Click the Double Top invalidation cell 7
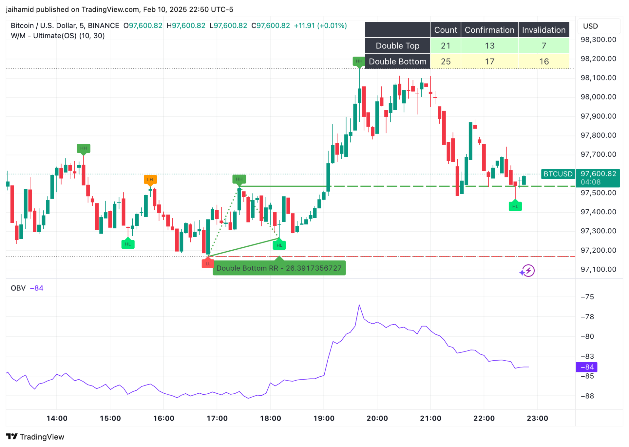 [x=544, y=45]
